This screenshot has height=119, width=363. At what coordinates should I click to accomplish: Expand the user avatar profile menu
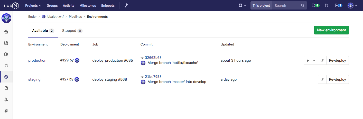352,5
